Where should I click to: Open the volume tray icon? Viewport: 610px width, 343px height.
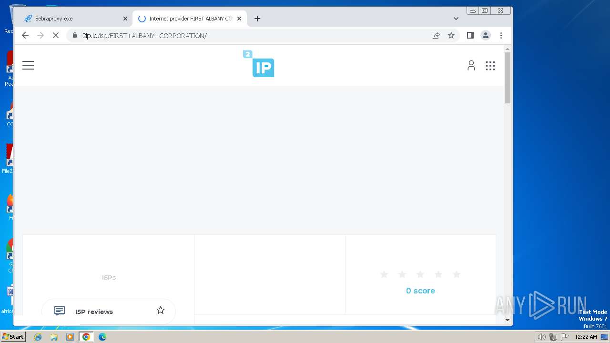[542, 337]
